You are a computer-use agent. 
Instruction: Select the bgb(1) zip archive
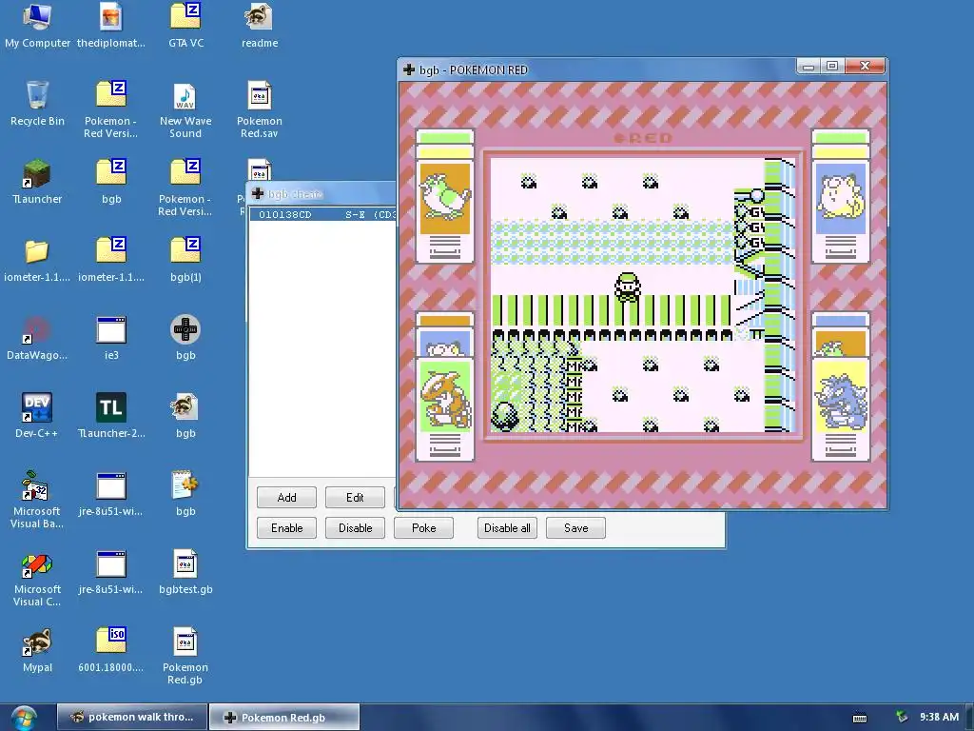(185, 260)
